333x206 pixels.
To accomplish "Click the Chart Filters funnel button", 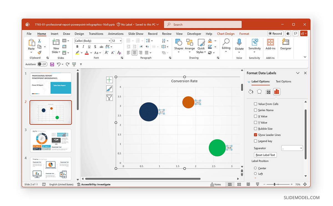I will pos(109,97).
